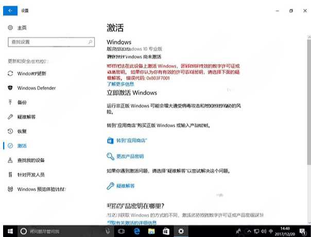This screenshot has width=311, height=237.
Task: Click 转到"应用商店" link
Action: pos(132,140)
